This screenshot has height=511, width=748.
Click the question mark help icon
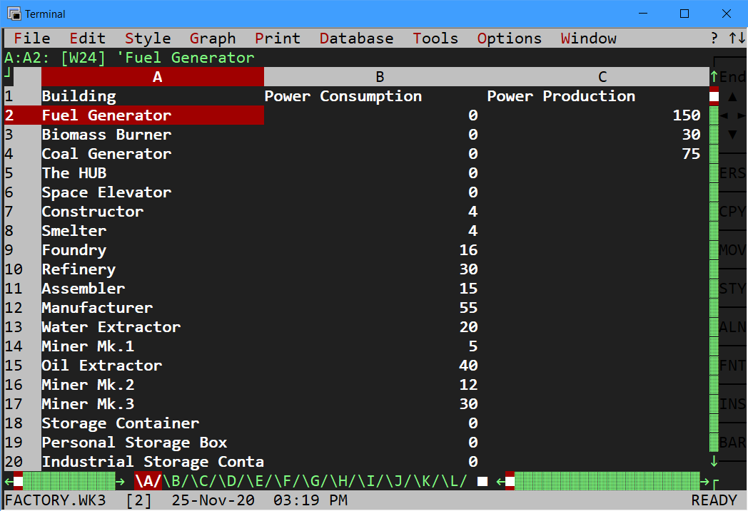coord(714,38)
